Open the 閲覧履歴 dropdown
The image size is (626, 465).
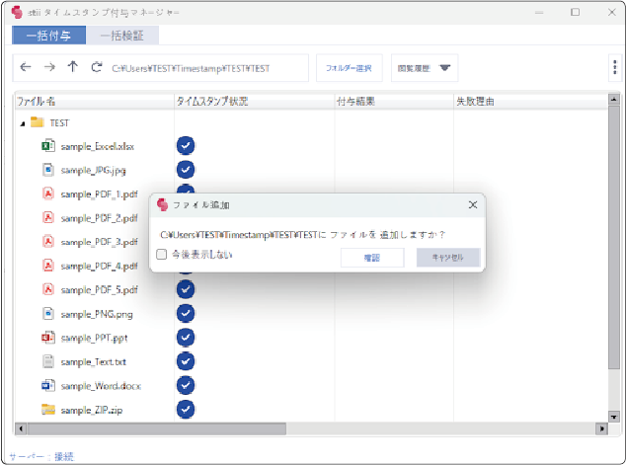(425, 68)
